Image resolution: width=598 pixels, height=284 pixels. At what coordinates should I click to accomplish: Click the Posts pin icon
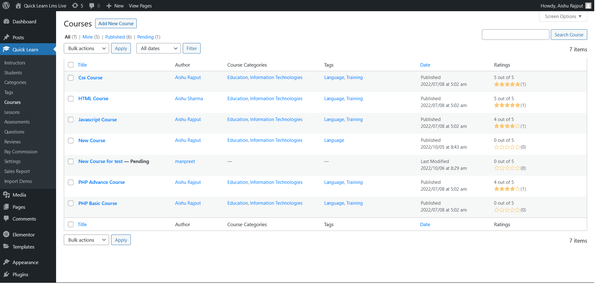6,37
